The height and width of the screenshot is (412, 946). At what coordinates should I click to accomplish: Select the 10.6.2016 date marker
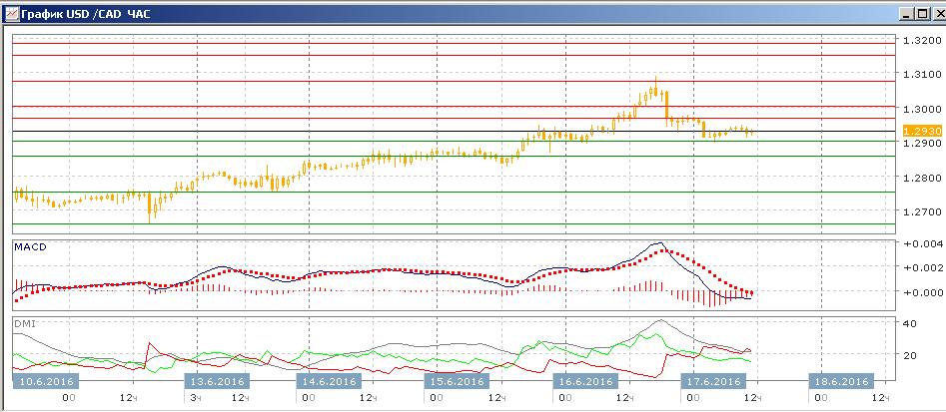pos(45,381)
